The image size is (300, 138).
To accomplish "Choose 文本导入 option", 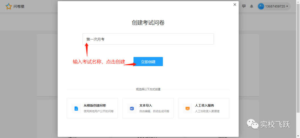I will (148, 108).
